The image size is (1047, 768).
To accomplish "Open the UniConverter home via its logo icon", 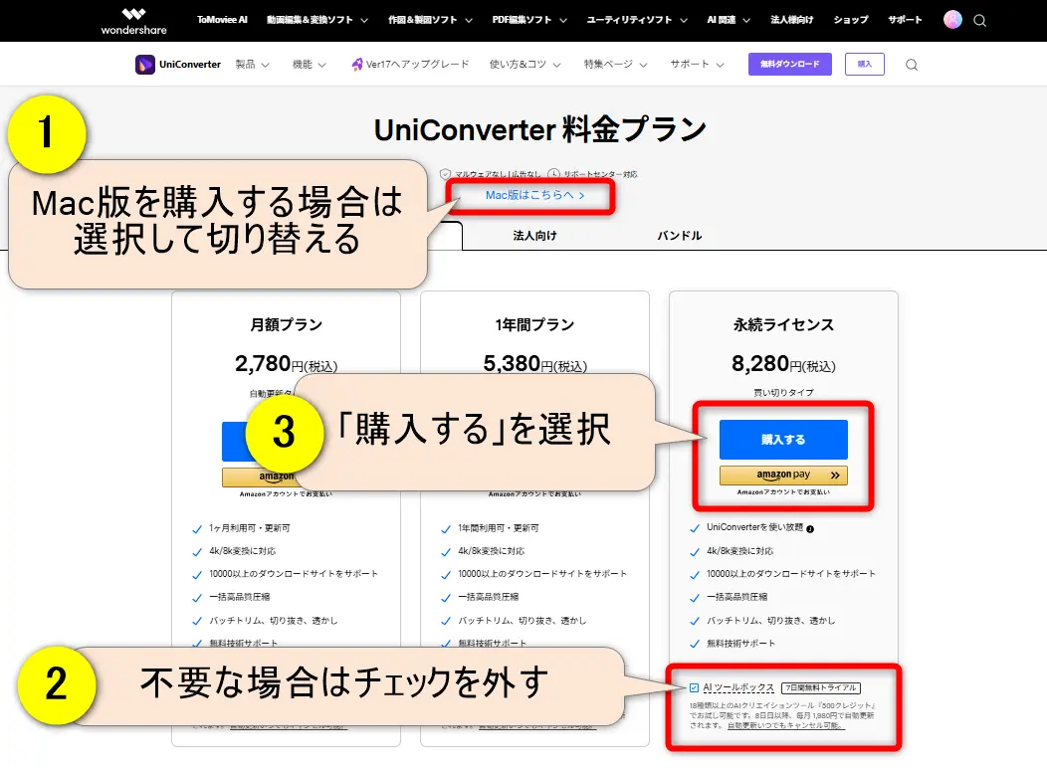I will pos(145,64).
